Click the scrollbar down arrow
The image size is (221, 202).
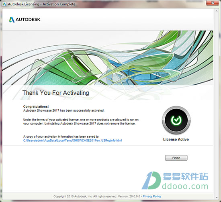[217, 197]
